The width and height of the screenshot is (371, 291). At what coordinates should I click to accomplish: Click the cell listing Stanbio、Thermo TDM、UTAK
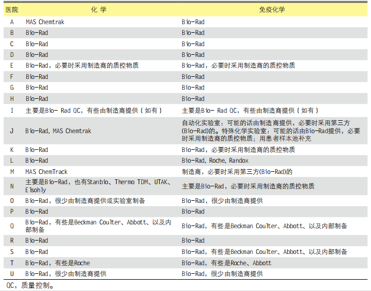click(98, 186)
